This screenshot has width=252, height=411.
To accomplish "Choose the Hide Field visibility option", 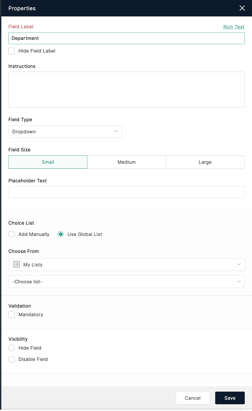I will pos(12,348).
